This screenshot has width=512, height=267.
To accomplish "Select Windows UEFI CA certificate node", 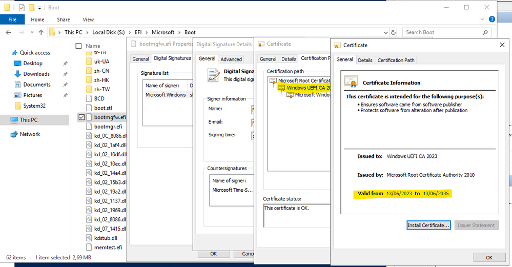I will 304,88.
